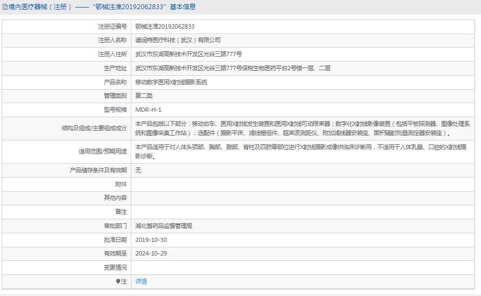Select the 无 storage condition value
Screen dimensions: 481x296
point(138,170)
